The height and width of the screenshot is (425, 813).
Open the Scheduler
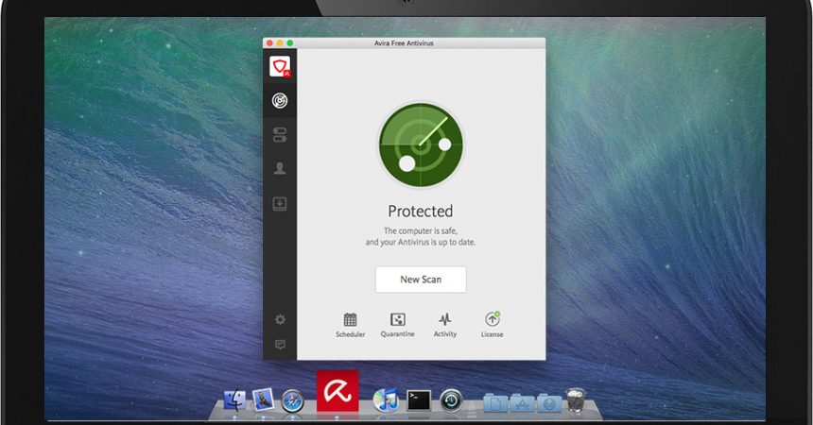pyautogui.click(x=351, y=325)
